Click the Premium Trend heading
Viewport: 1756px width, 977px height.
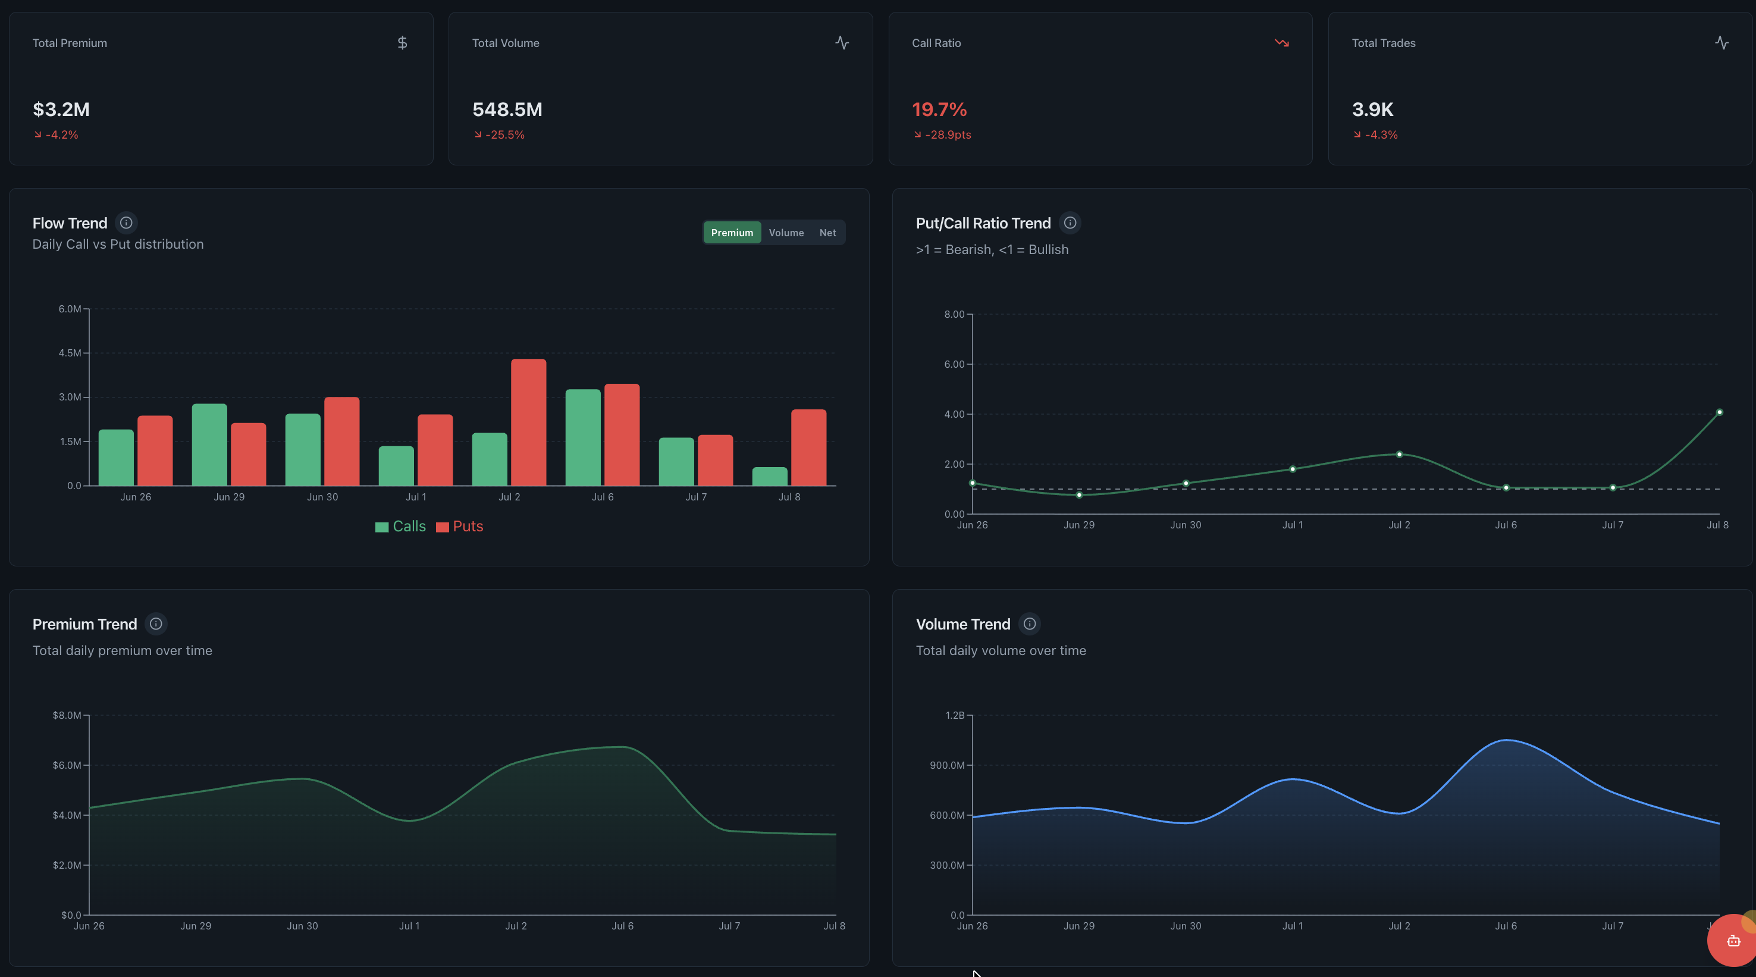[x=84, y=624]
